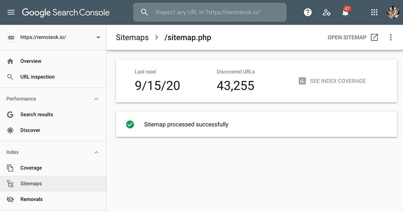Click the user account avatar
The image size is (403, 212).
[x=393, y=13]
